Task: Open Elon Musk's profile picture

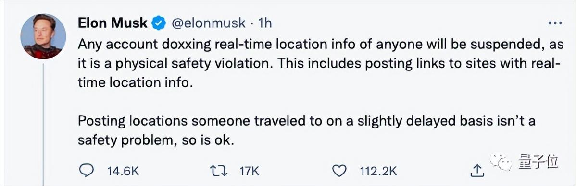Action: [x=43, y=36]
